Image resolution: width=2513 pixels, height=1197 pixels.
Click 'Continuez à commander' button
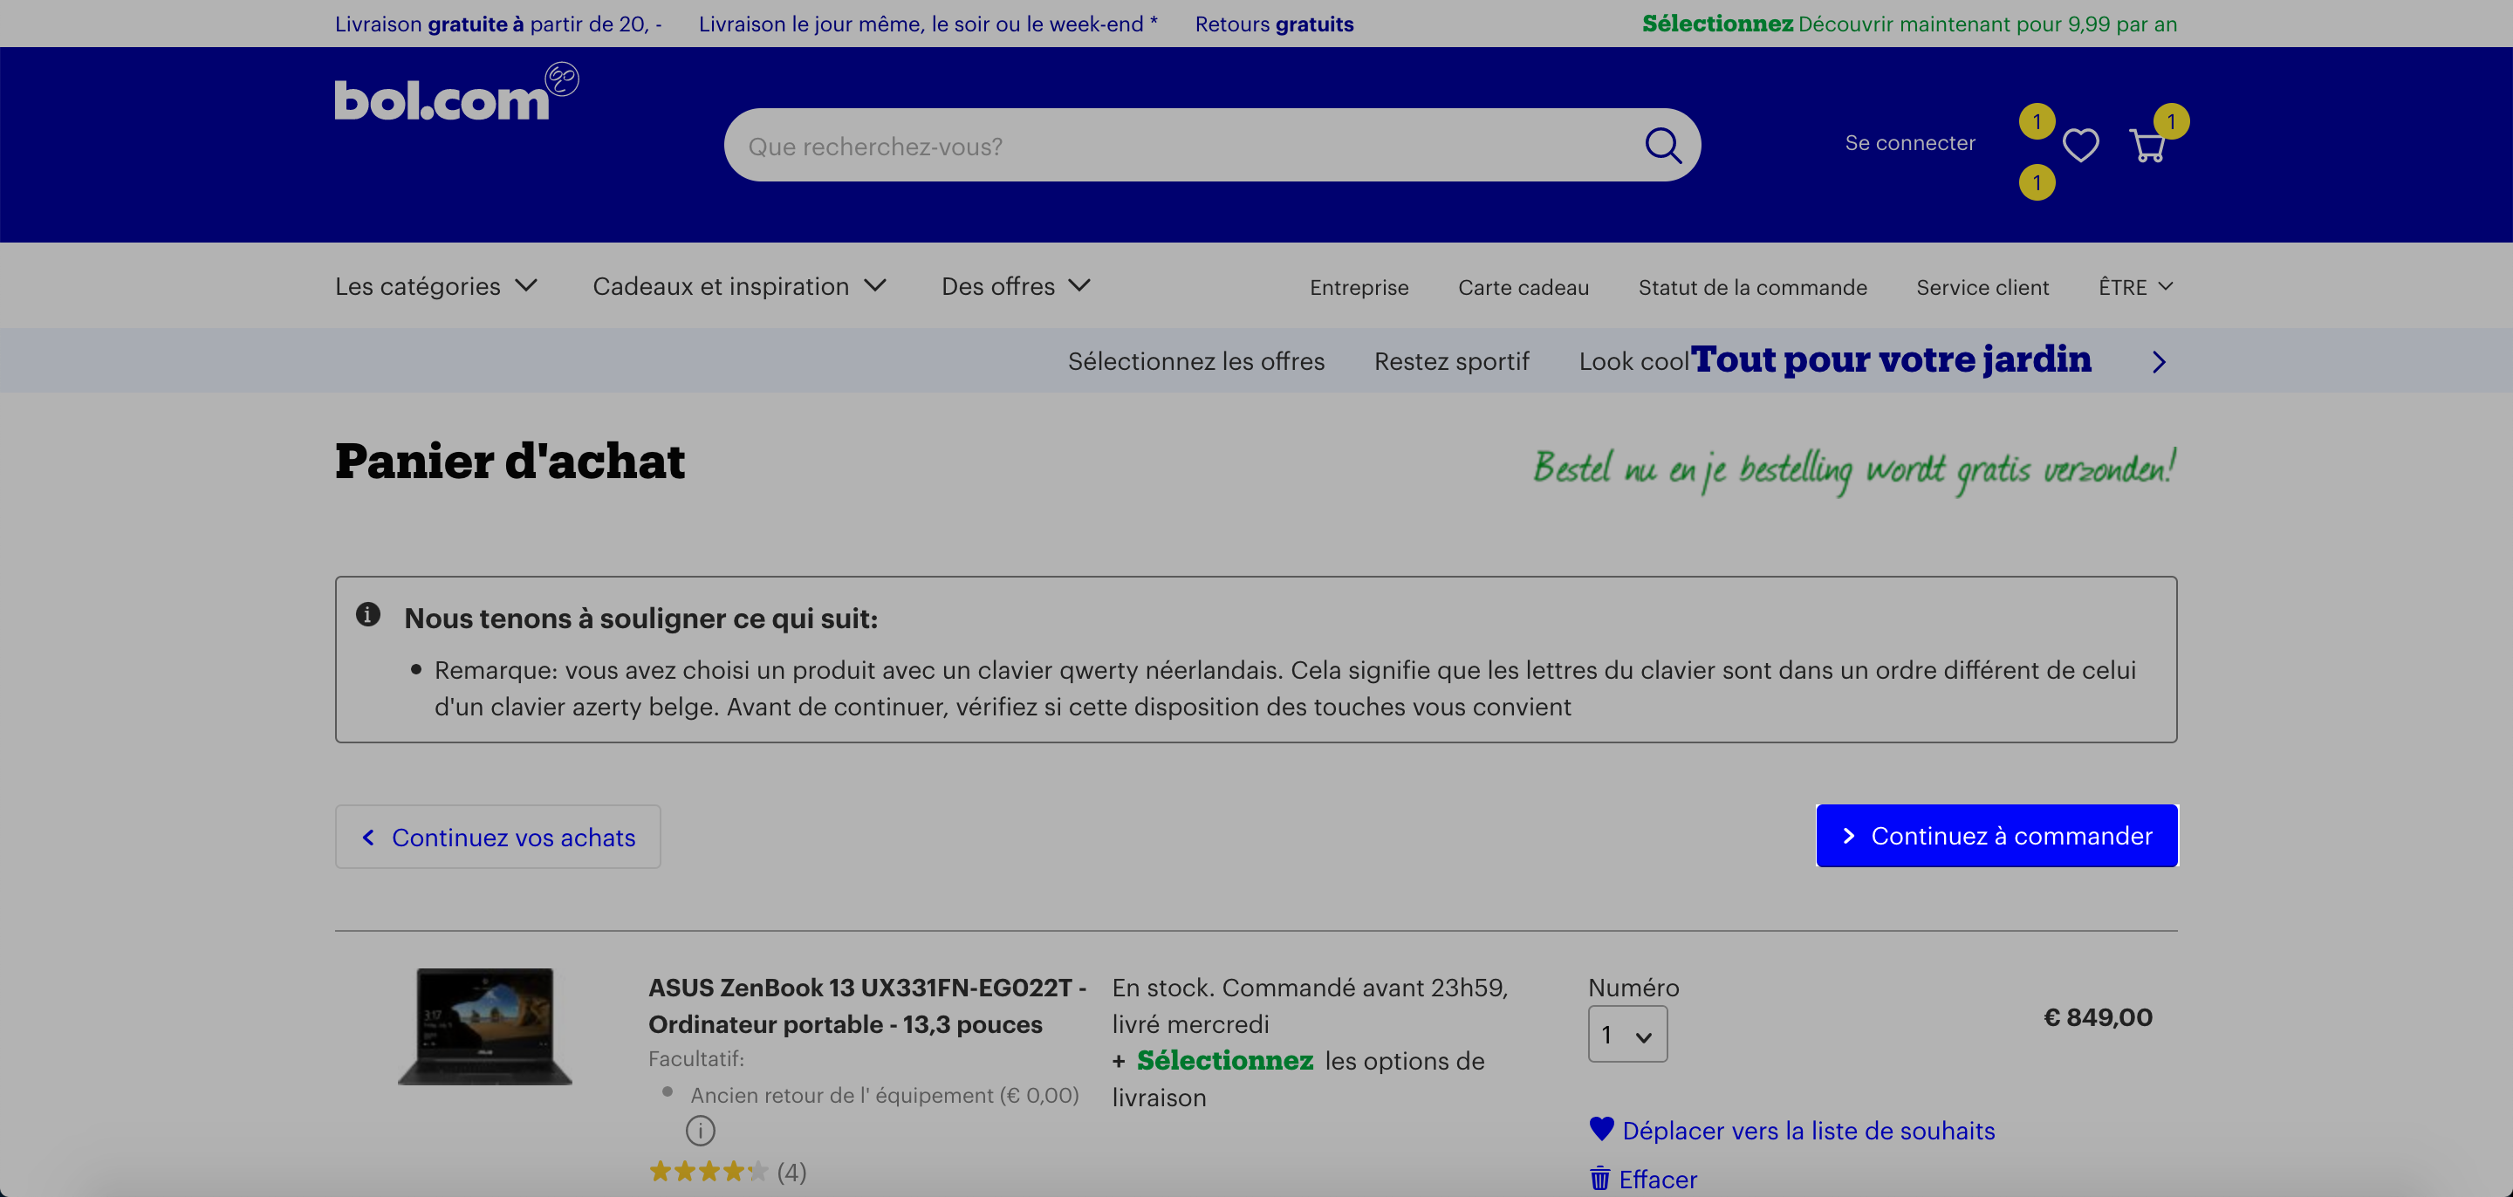[x=1996, y=836]
